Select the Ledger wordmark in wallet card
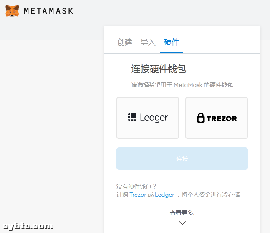 pyautogui.click(x=154, y=118)
